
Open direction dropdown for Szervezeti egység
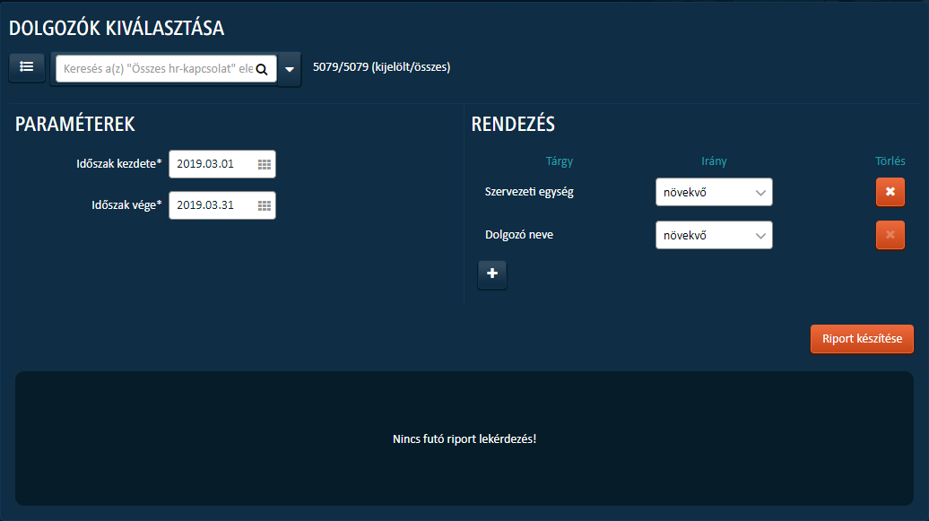[714, 192]
